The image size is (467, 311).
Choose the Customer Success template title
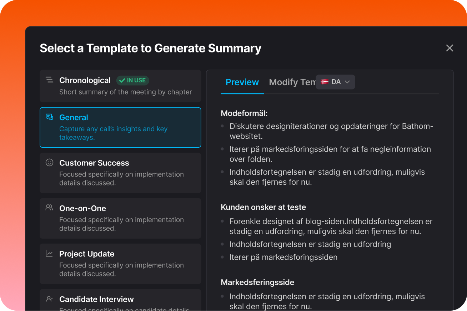coord(94,163)
